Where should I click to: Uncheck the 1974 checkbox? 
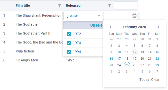69,43
